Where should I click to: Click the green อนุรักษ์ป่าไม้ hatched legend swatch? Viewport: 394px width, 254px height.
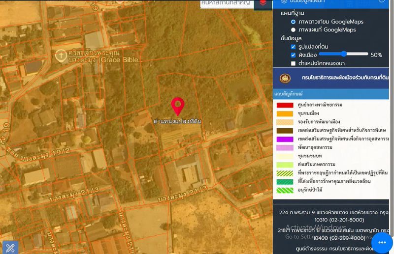click(285, 190)
